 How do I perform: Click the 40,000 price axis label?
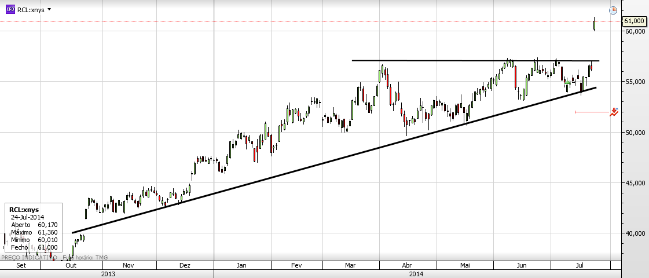tap(634, 233)
